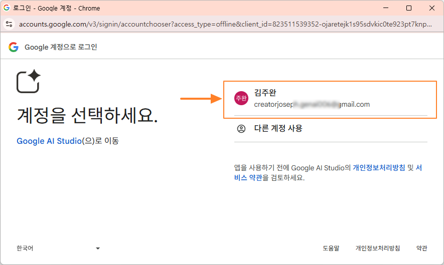Click the person icon beside 다른 계정 사용
Screen dimensions: 444x265
[x=241, y=129]
